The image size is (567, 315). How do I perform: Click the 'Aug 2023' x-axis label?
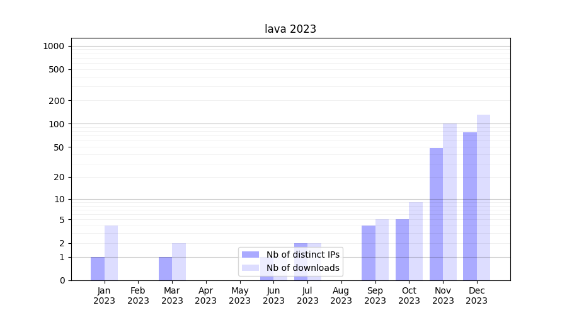(341, 295)
